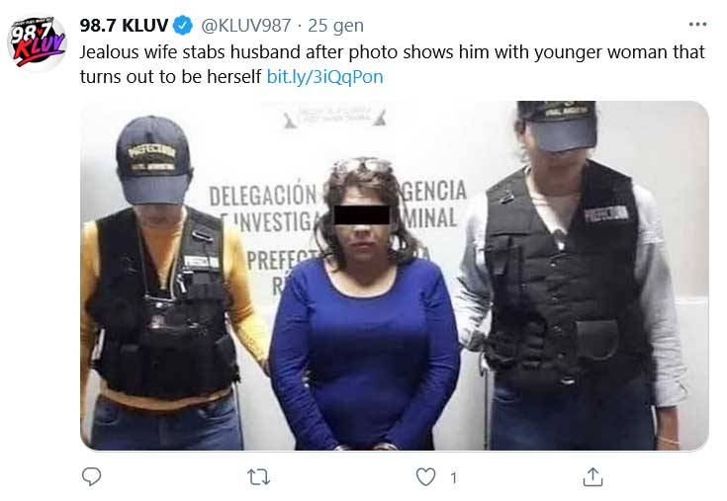
Task: Open the share upload icon
Action: coord(592,477)
